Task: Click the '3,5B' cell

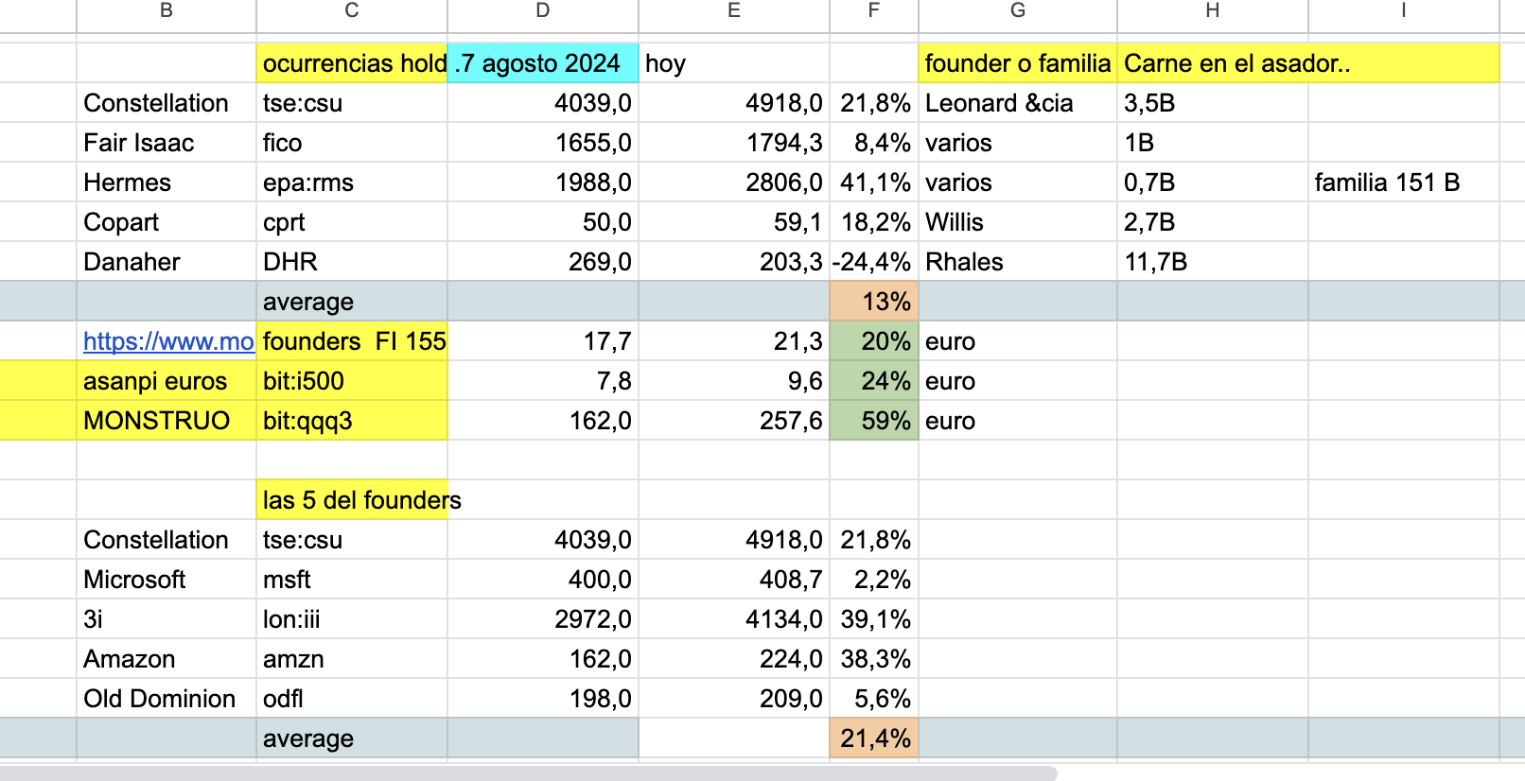Action: [1213, 103]
